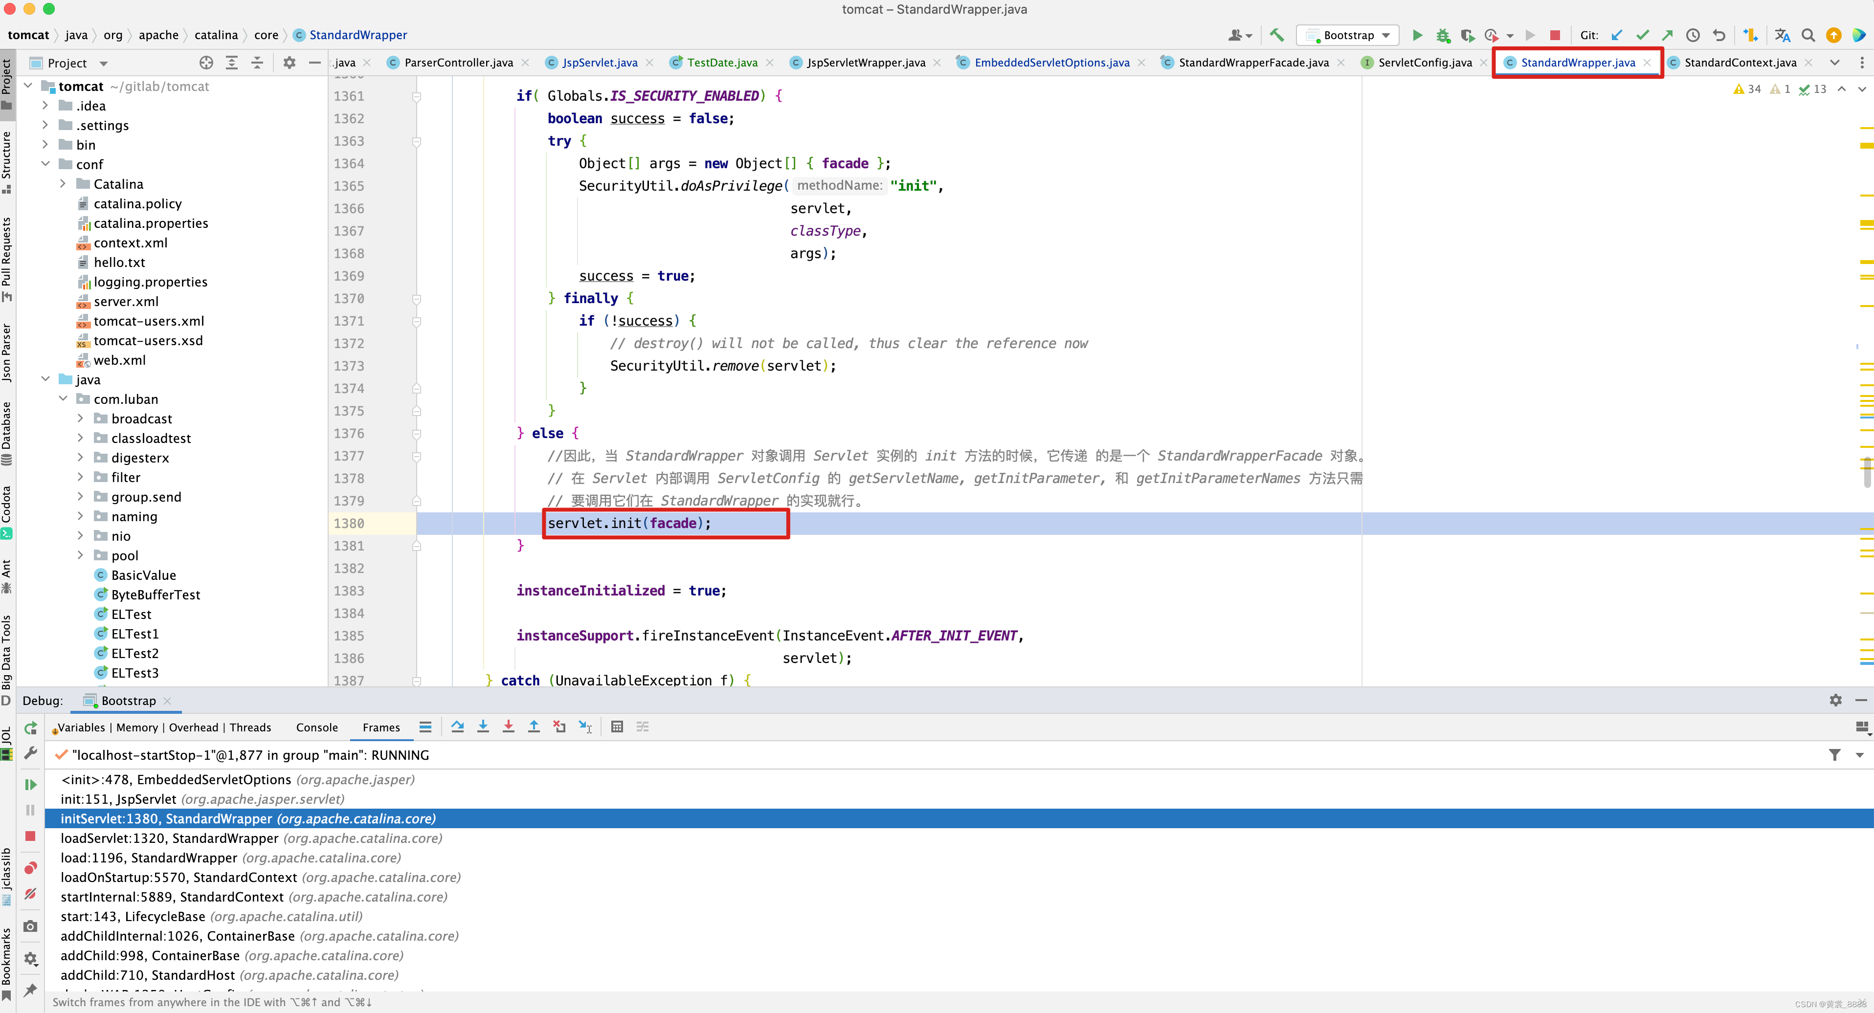Expand the broadcast package in tree

[80, 419]
